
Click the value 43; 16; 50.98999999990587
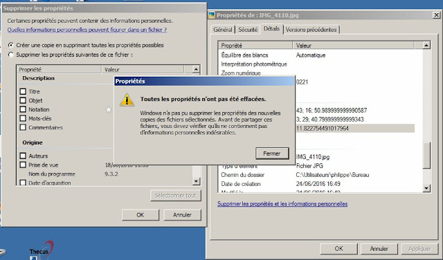pyautogui.click(x=332, y=111)
